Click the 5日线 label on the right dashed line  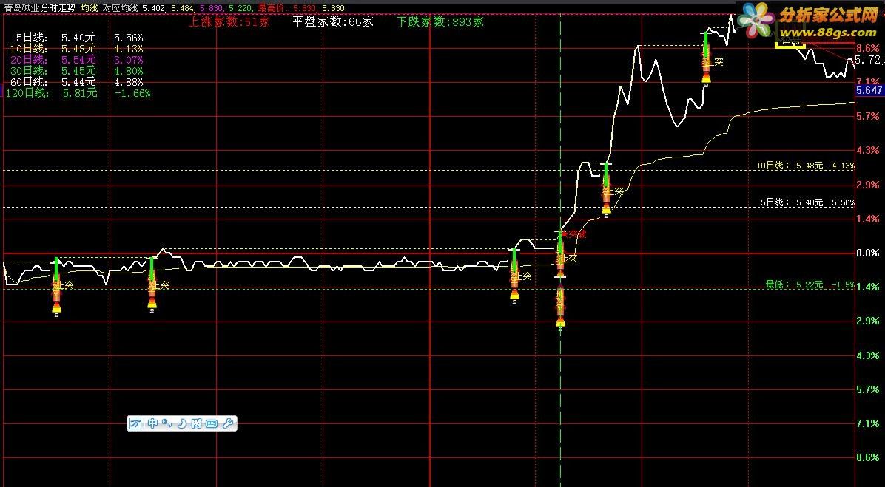pos(808,203)
